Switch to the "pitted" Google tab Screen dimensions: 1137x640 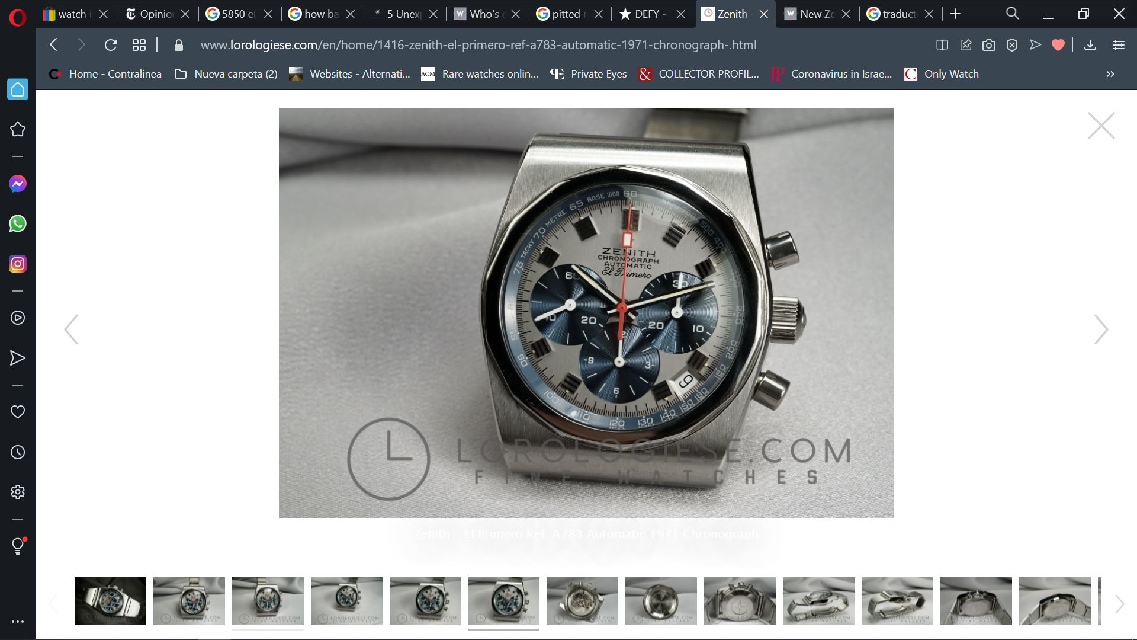tap(567, 14)
